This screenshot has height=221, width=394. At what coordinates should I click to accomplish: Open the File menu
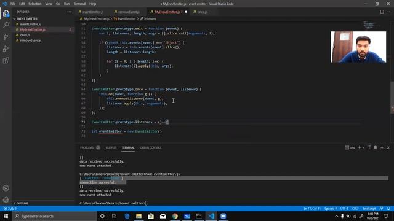click(x=13, y=4)
